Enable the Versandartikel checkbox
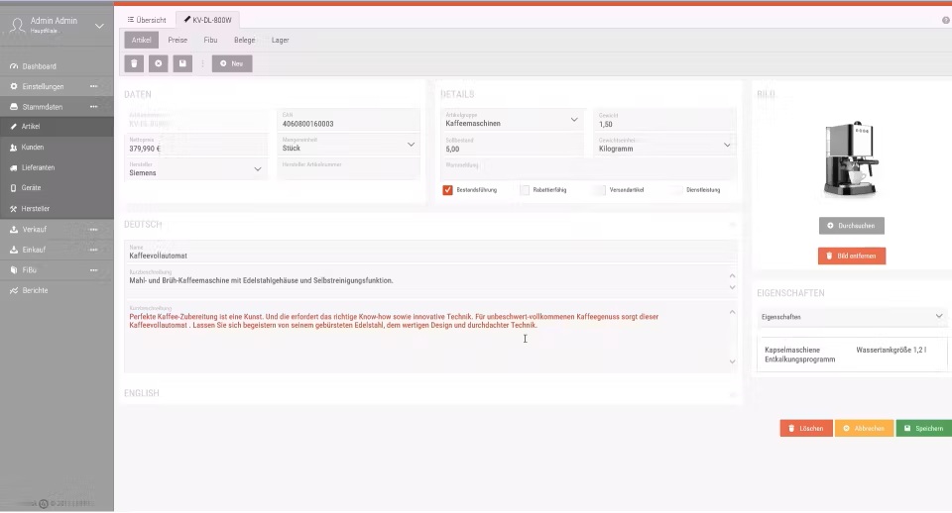 tap(601, 190)
